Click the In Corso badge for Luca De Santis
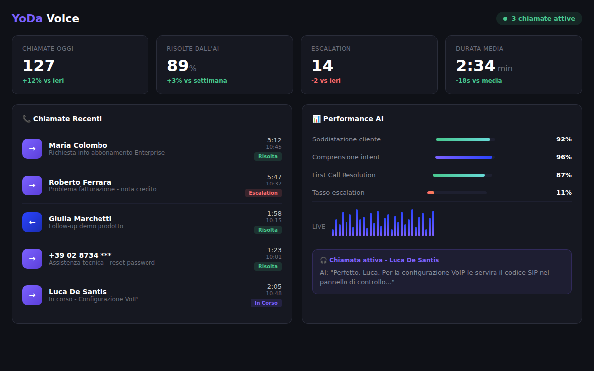 [x=266, y=303]
